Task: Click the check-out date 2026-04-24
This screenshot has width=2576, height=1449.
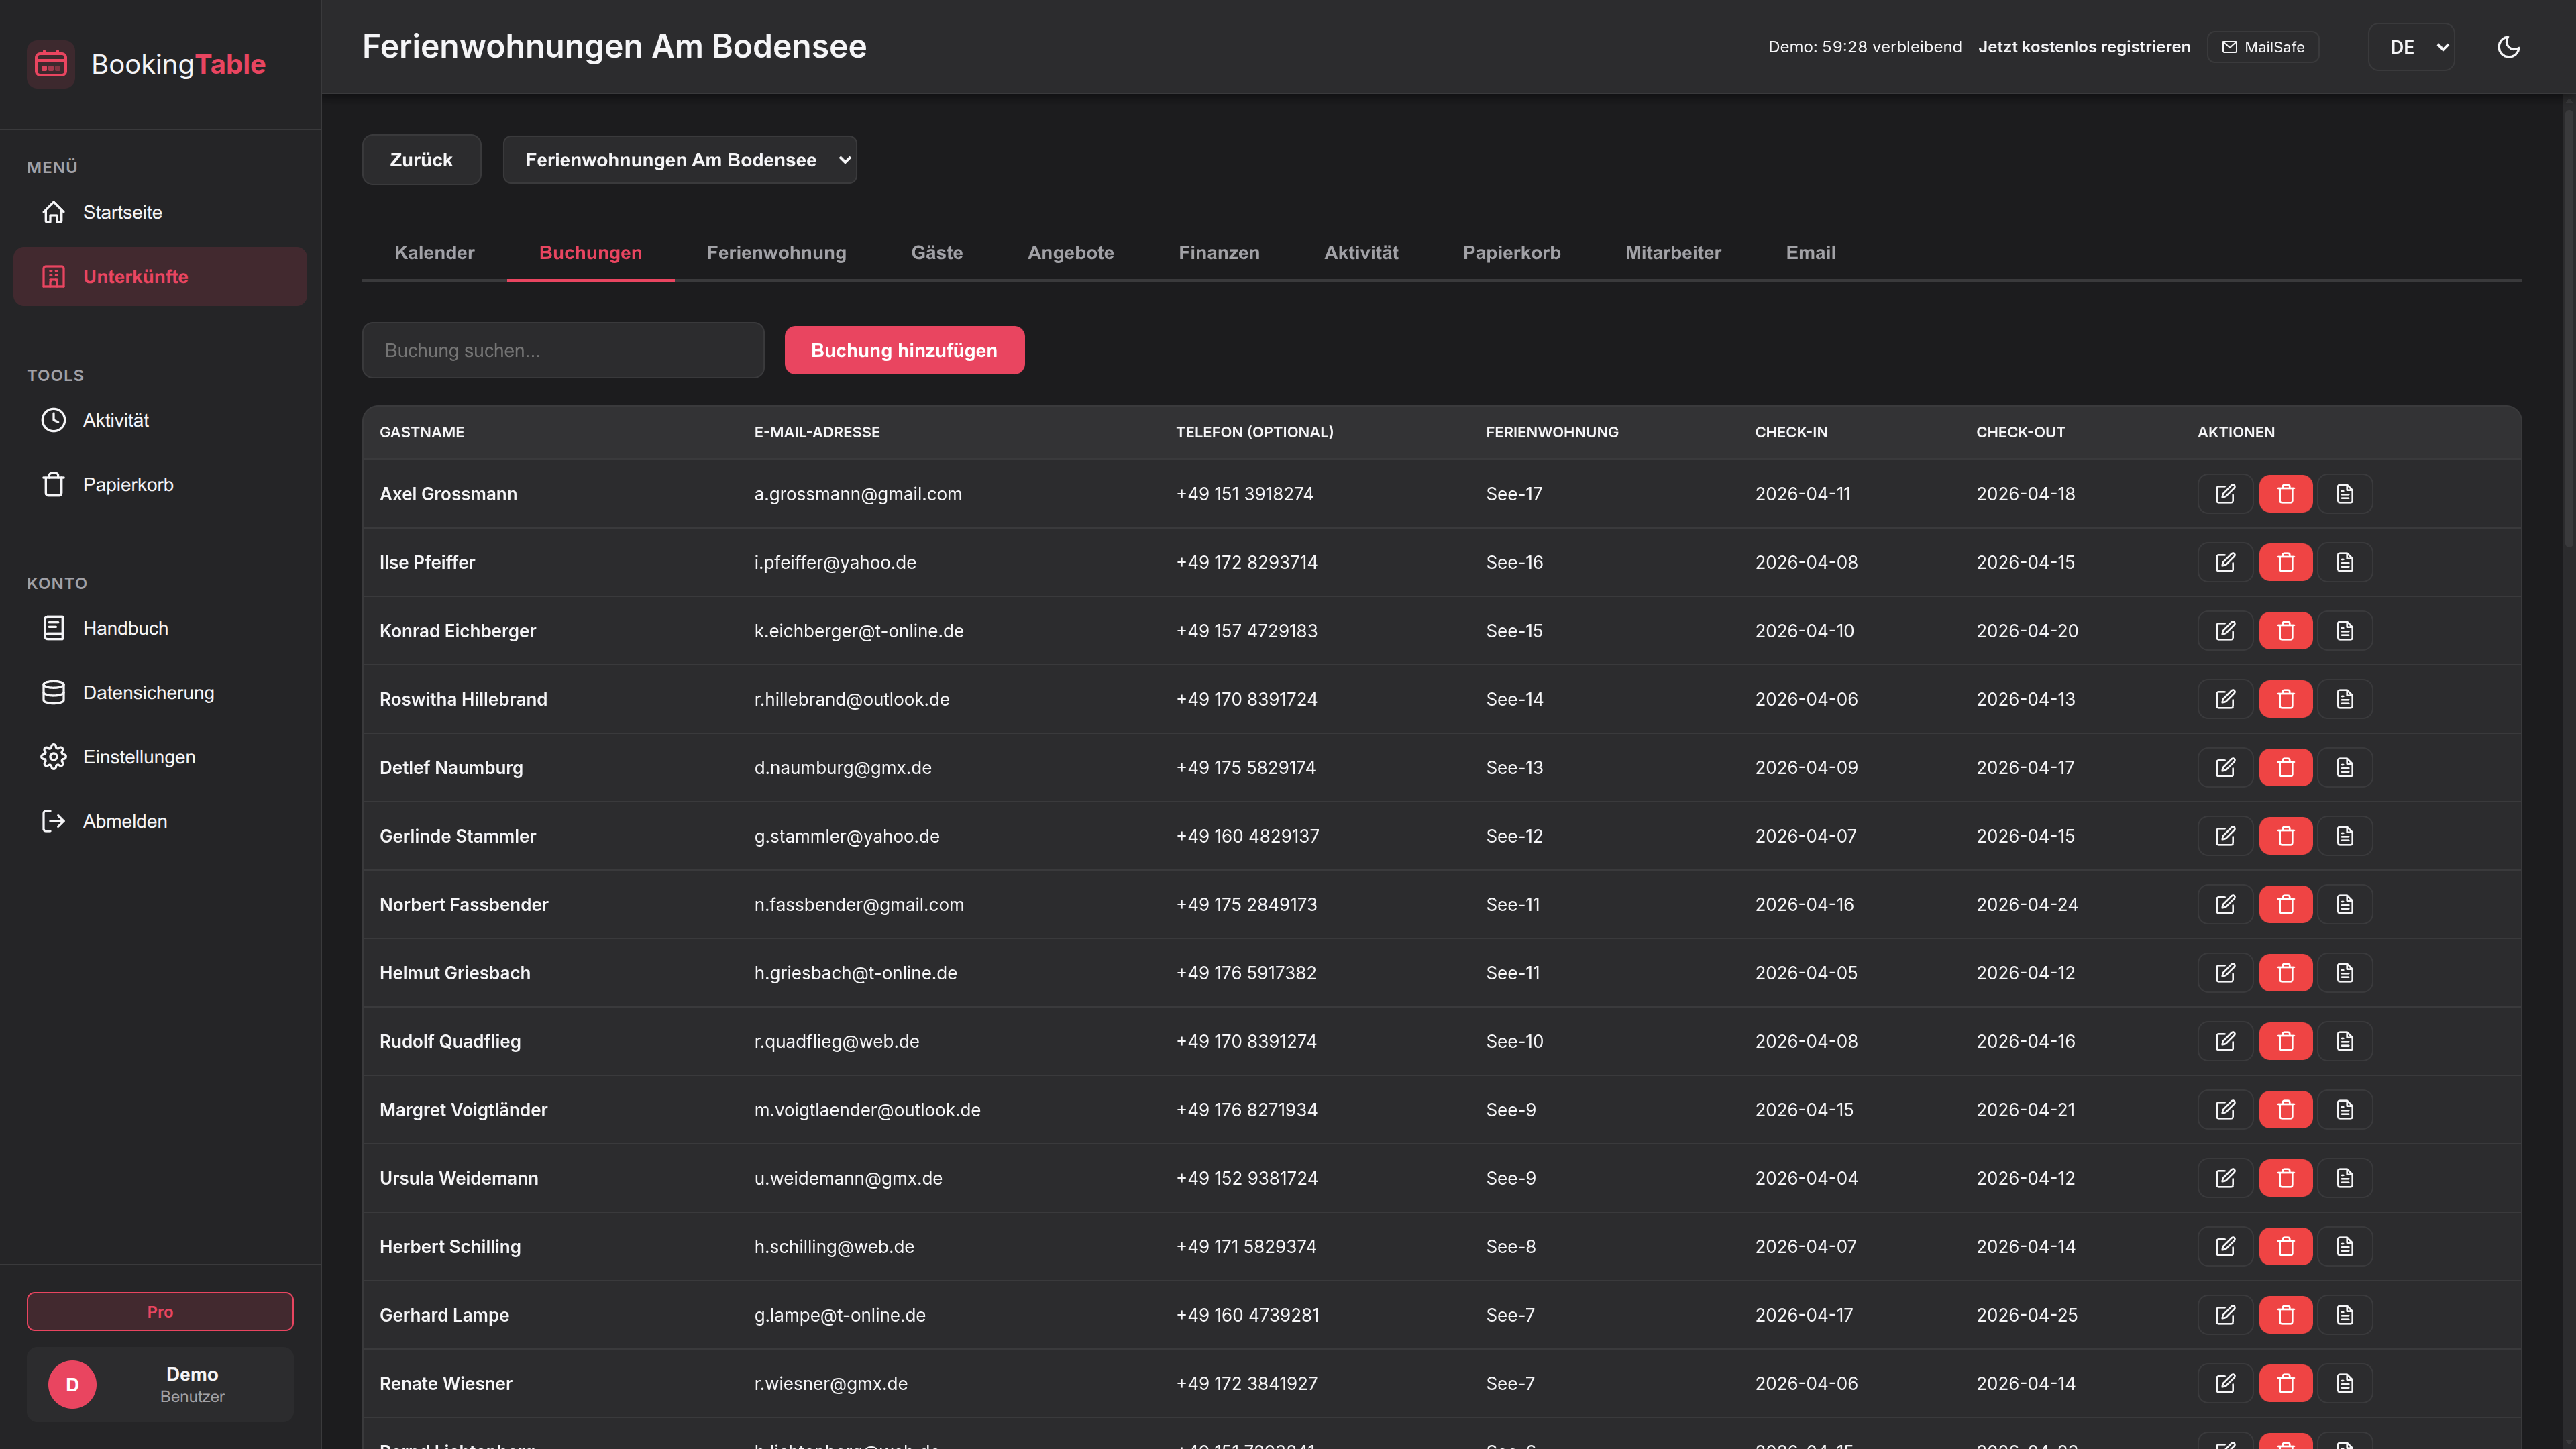Action: click(2027, 905)
